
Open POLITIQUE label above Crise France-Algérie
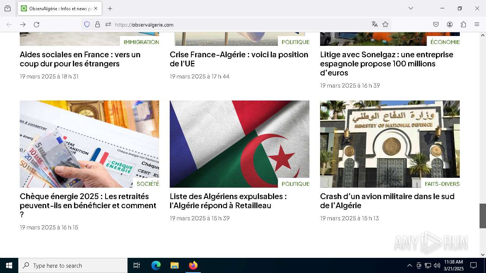pos(295,42)
